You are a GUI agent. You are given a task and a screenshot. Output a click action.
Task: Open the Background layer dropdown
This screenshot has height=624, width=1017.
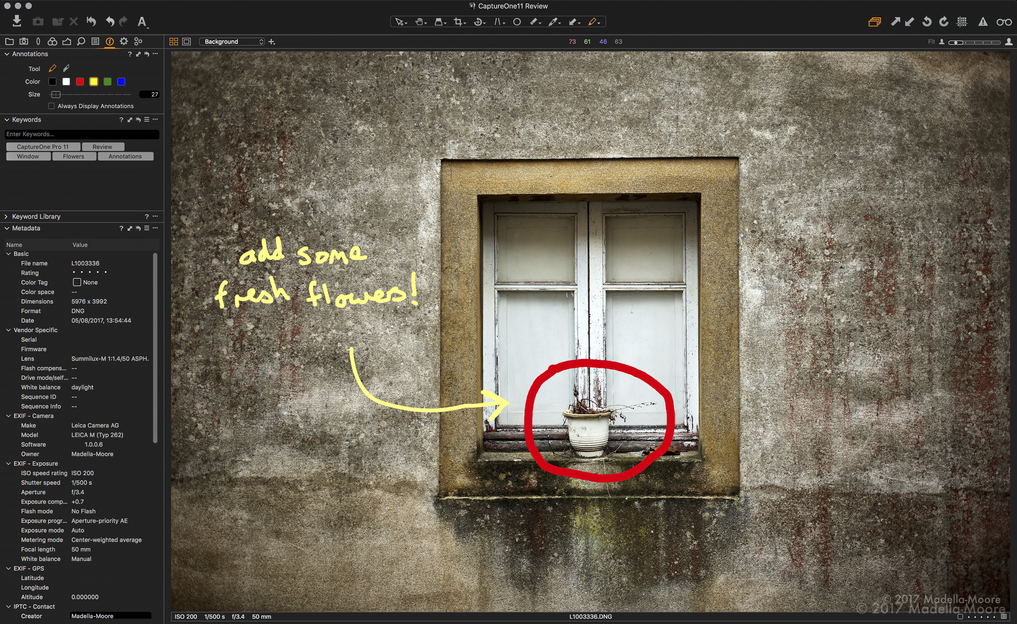pyautogui.click(x=231, y=42)
